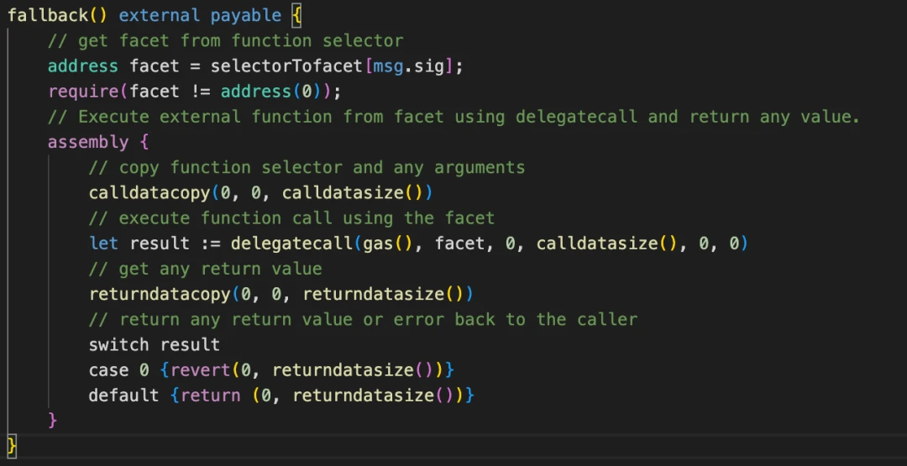Click the returndatacopy function call
This screenshot has width=907, height=466.
[160, 294]
